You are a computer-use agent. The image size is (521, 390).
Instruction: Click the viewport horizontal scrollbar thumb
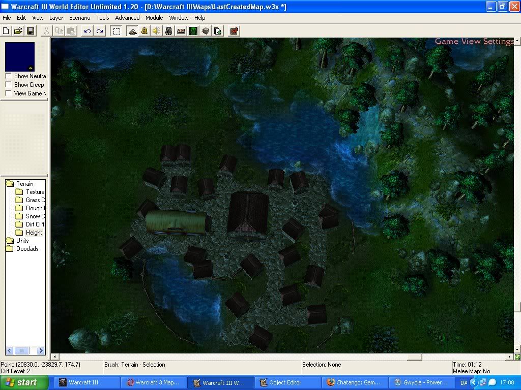pos(415,357)
